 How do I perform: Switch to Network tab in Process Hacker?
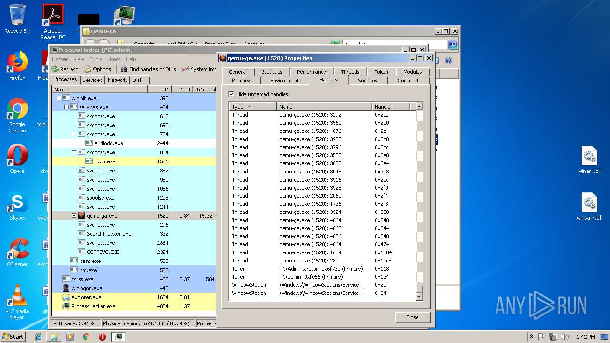[x=117, y=80]
